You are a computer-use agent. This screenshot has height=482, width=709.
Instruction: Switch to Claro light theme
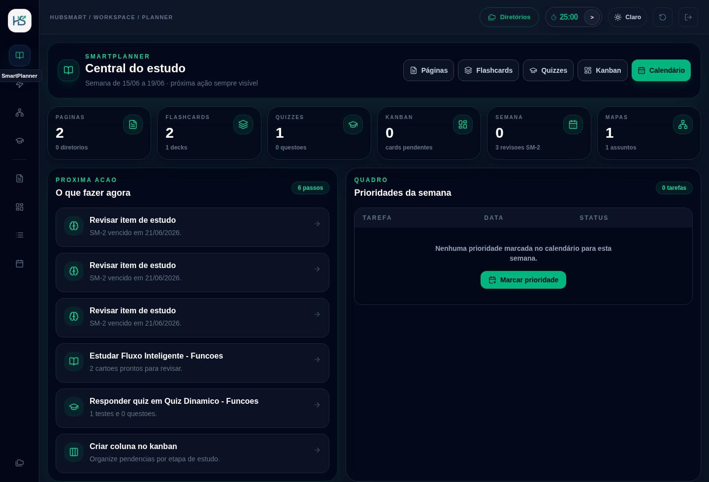[x=627, y=17]
